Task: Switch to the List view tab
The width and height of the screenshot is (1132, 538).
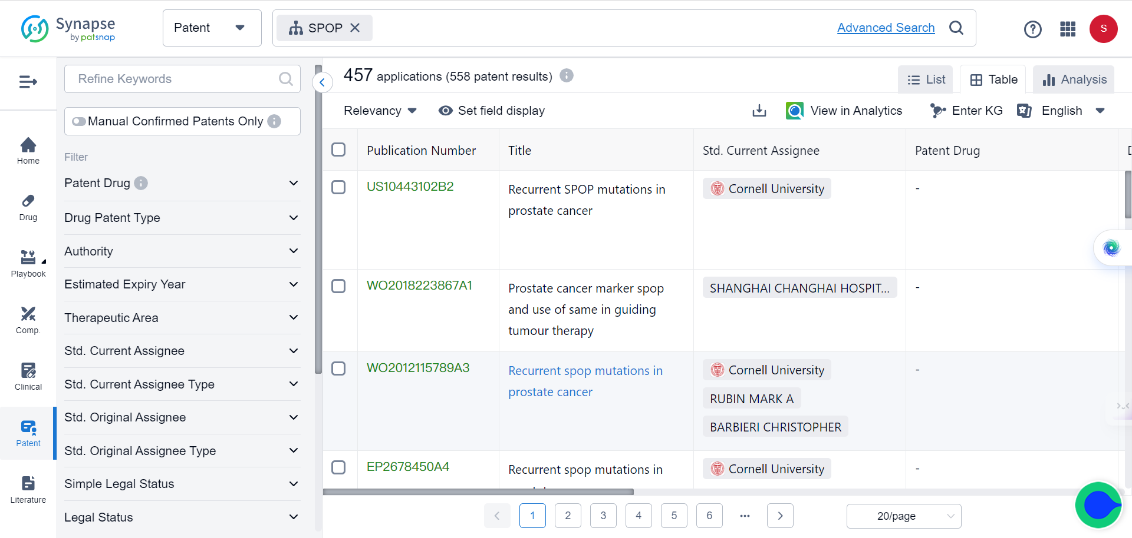Action: (x=926, y=79)
